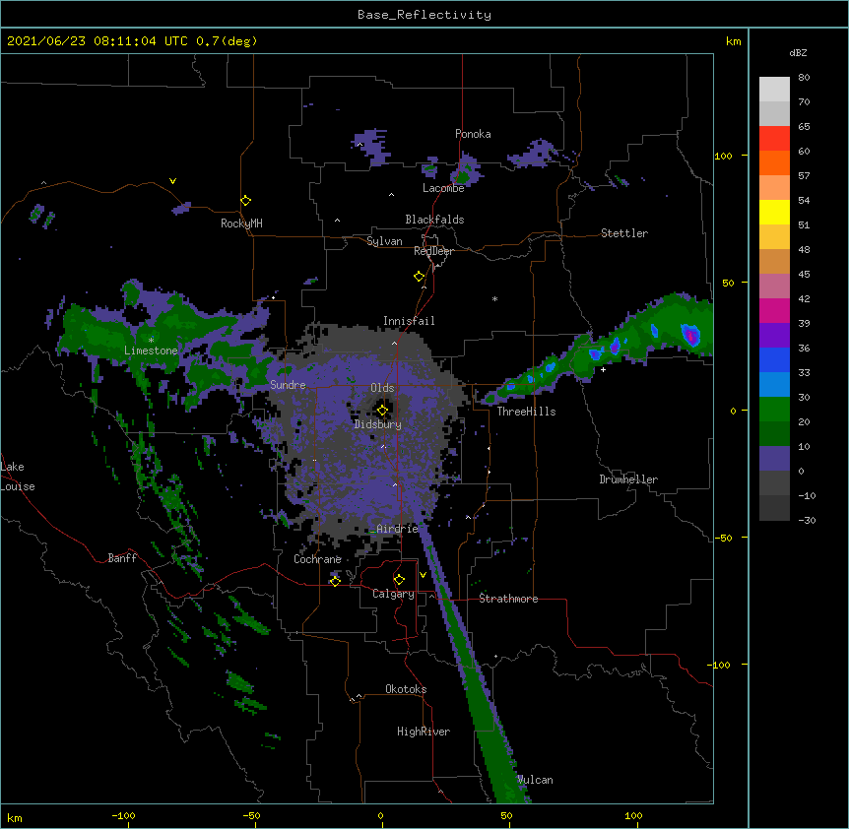849x829 pixels.
Task: Click the asterisk marker above Limestone label
Action: click(x=151, y=340)
